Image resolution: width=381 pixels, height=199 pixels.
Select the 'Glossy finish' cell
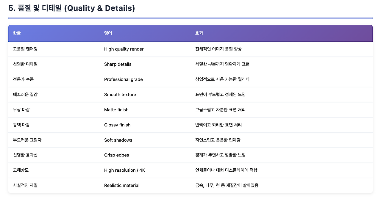(x=117, y=125)
